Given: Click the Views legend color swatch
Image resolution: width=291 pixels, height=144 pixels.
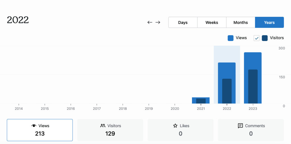Looking at the screenshot, I should (x=231, y=38).
